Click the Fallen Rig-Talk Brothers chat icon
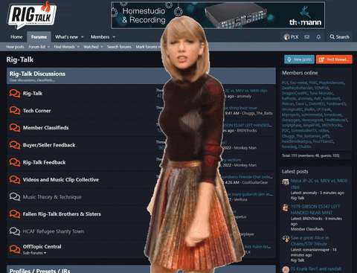The width and height of the screenshot is (357, 273). (15, 214)
